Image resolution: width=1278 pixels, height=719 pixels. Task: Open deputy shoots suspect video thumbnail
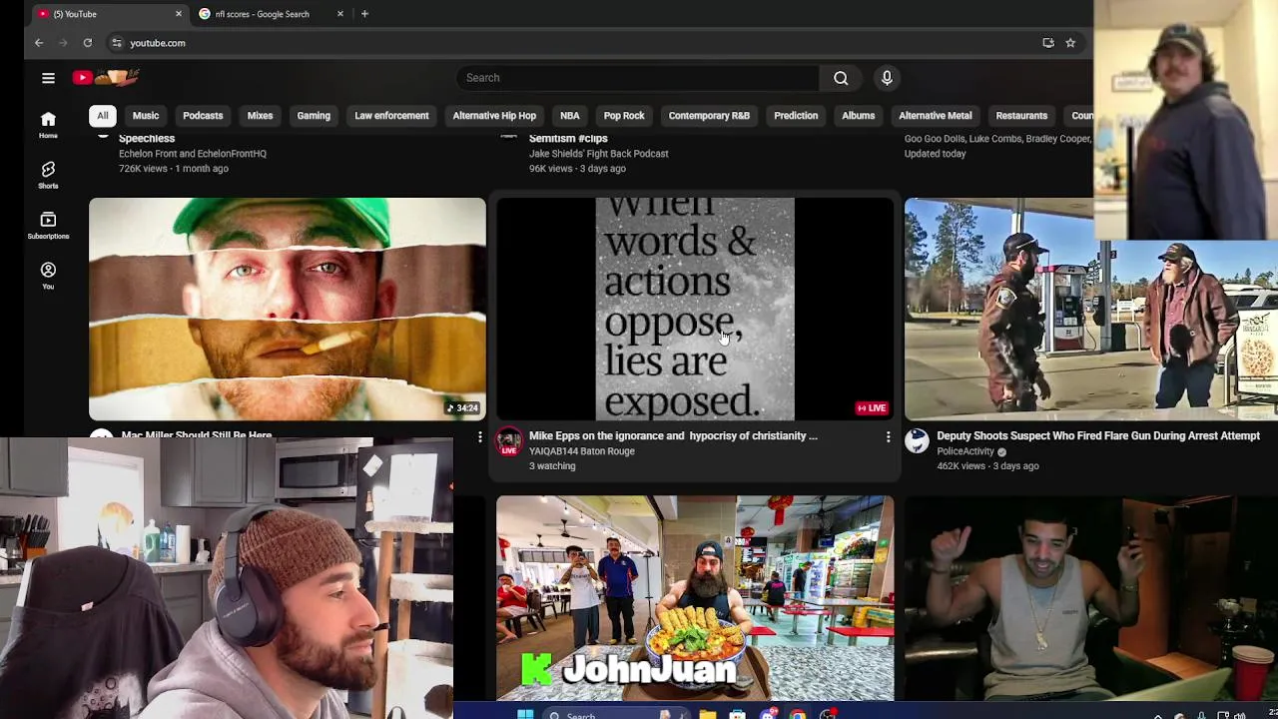point(1090,309)
